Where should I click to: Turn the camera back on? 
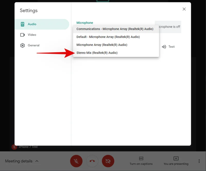(108, 161)
